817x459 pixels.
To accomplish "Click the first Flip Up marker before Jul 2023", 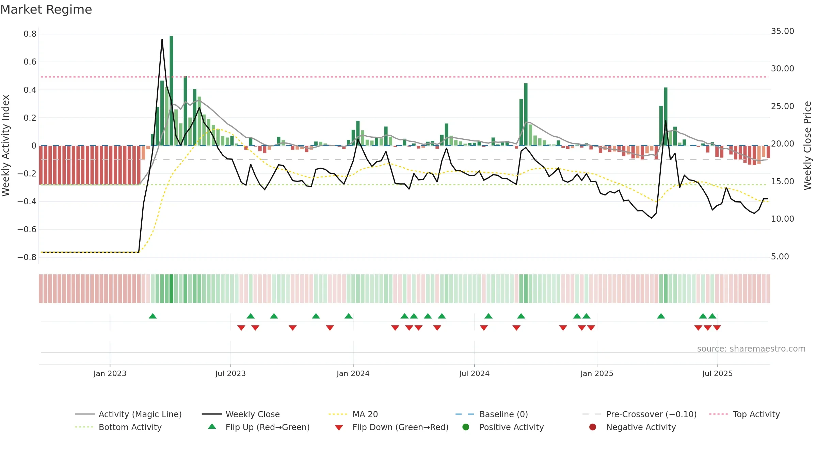I will click(153, 316).
